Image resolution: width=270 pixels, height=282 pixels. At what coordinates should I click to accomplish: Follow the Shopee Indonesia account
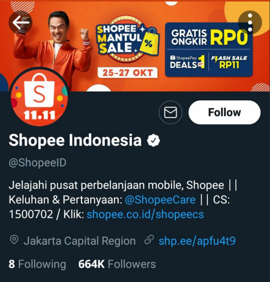[x=224, y=112]
